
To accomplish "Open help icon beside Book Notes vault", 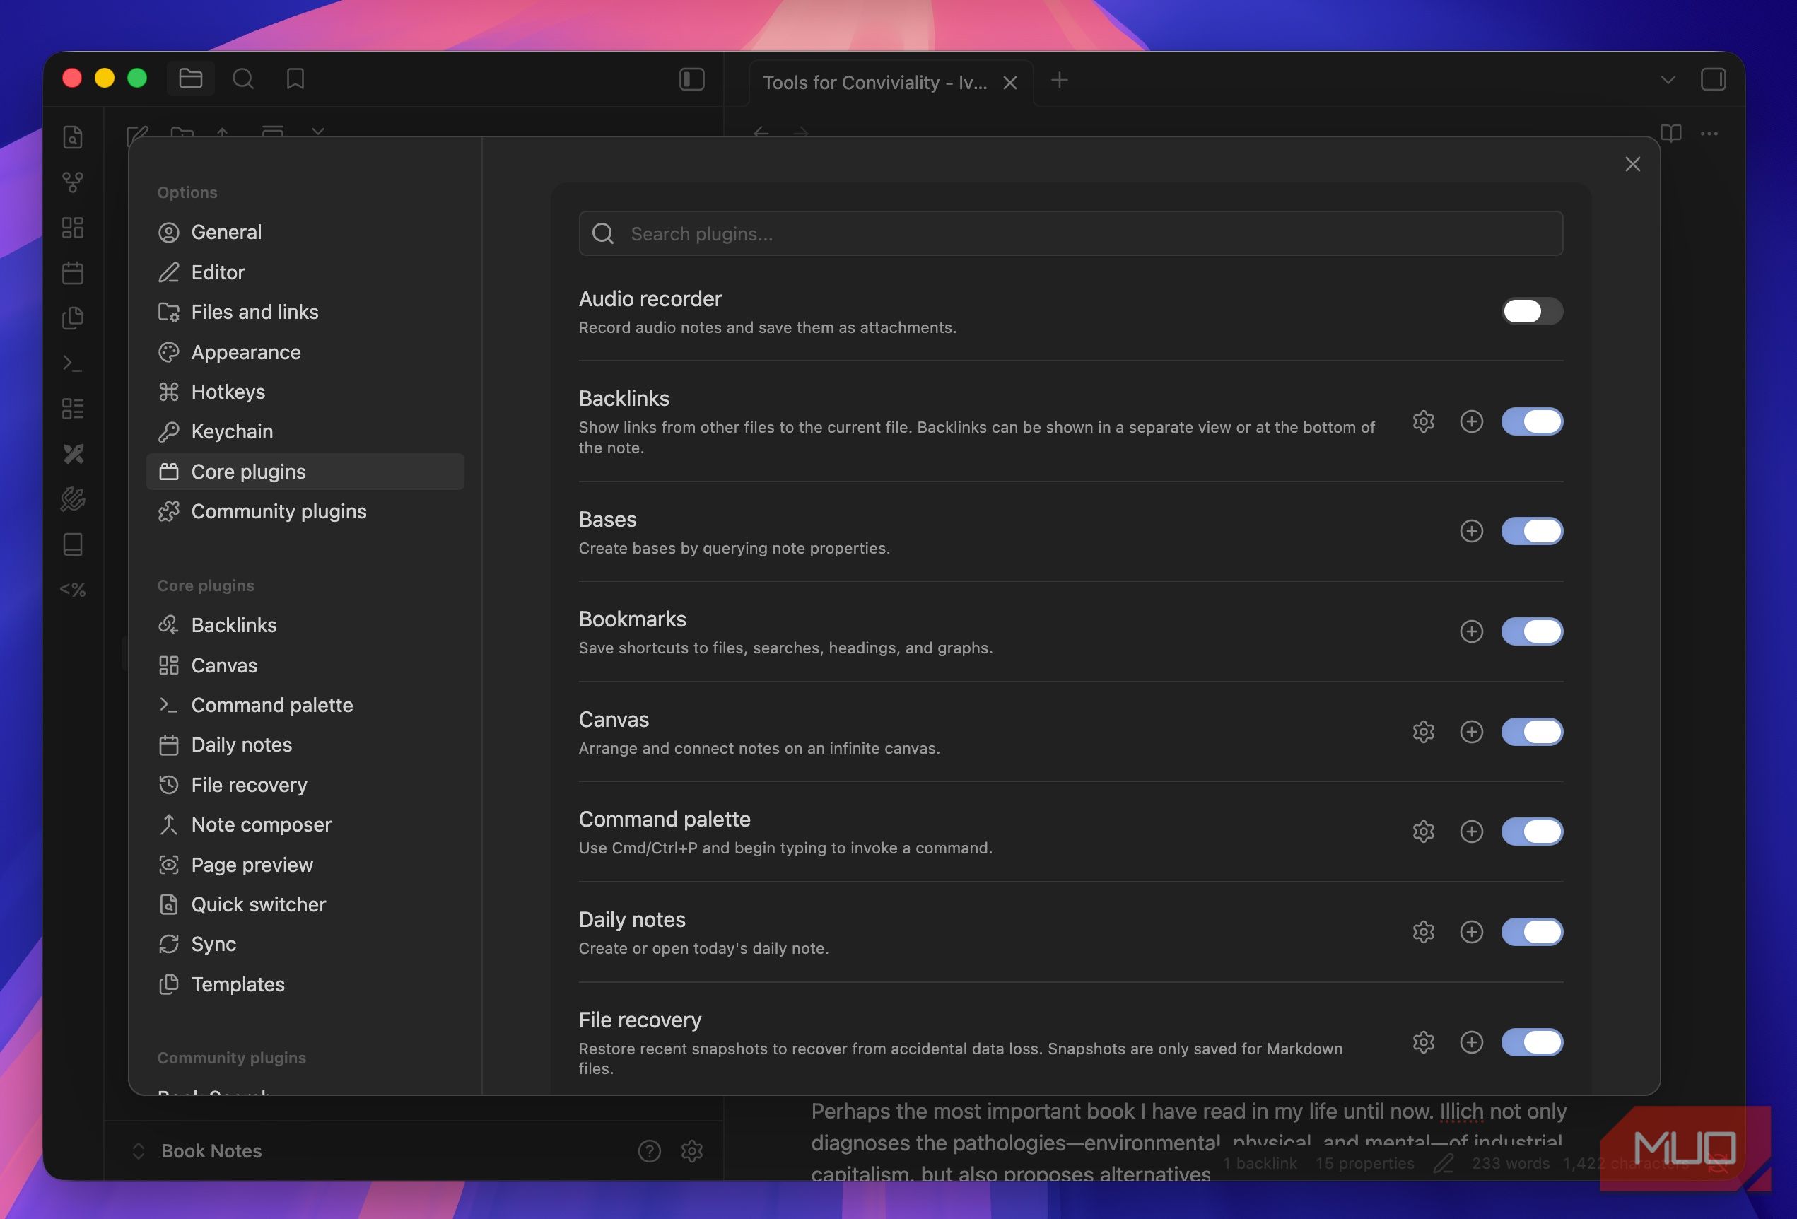I will [650, 1151].
